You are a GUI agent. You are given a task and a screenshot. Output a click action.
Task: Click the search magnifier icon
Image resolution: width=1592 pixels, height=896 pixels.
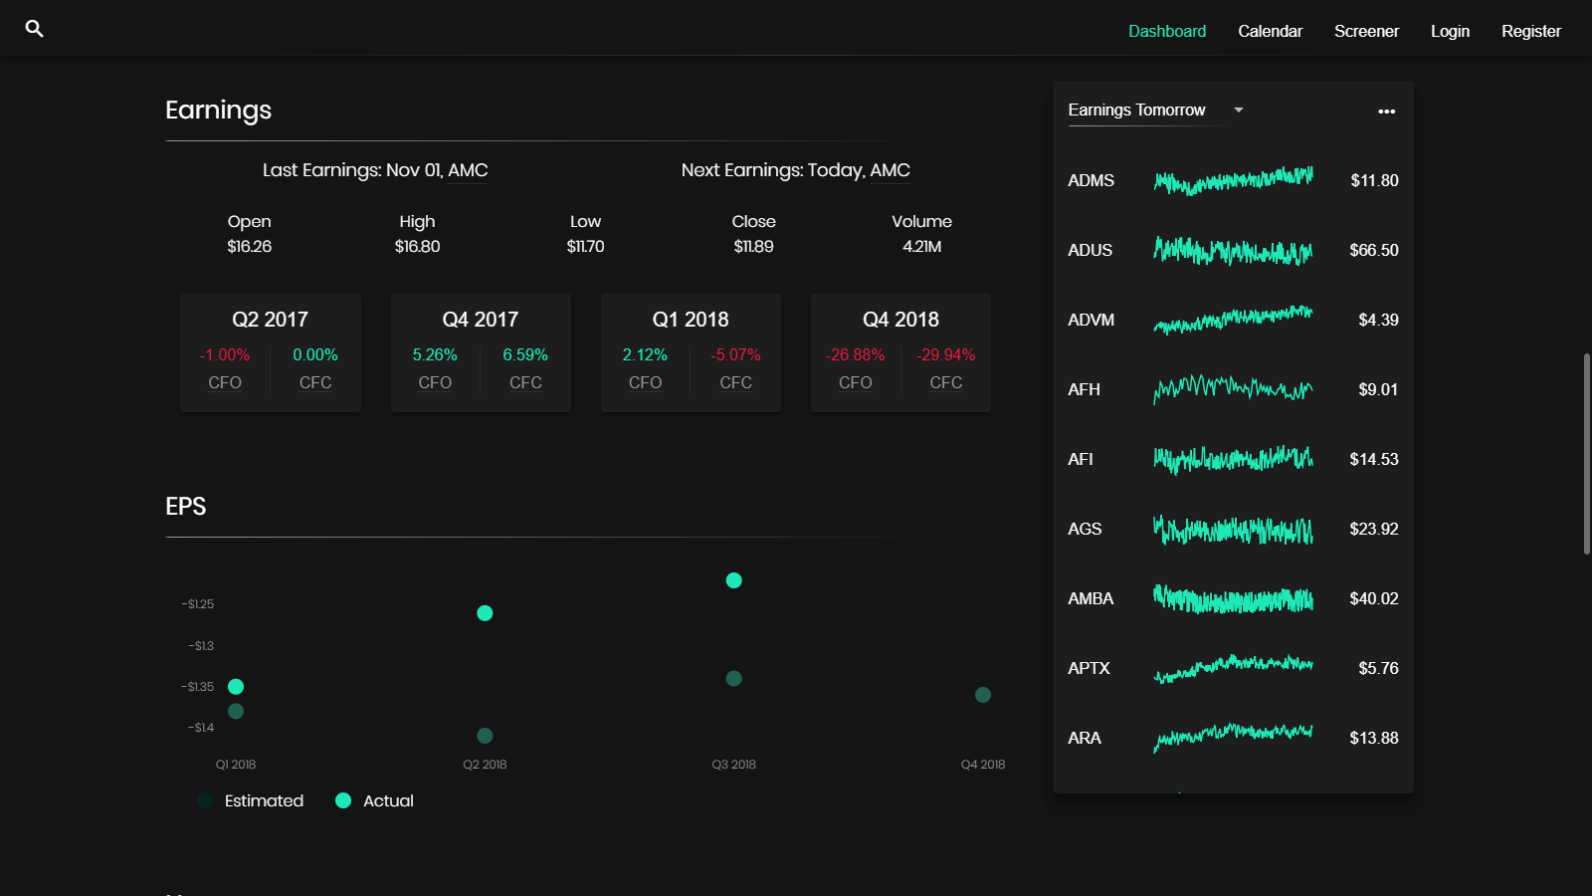tap(34, 29)
